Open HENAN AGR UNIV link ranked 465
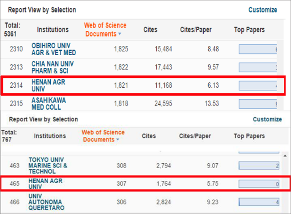The height and width of the screenshot is (214, 291). click(45, 184)
